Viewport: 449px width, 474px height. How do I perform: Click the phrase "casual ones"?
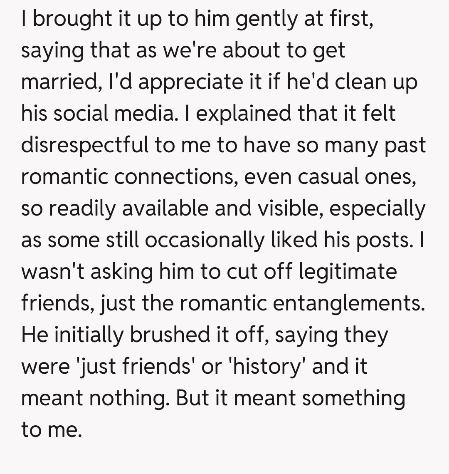357,176
